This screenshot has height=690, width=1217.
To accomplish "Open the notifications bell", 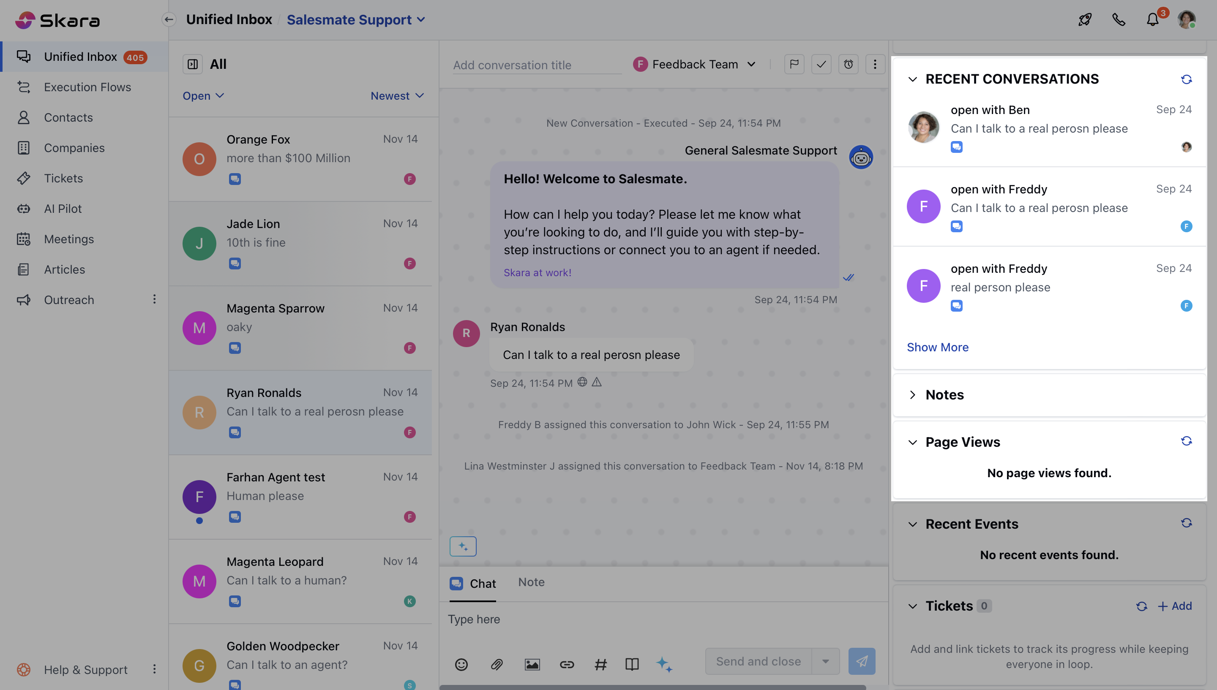I will click(1152, 19).
